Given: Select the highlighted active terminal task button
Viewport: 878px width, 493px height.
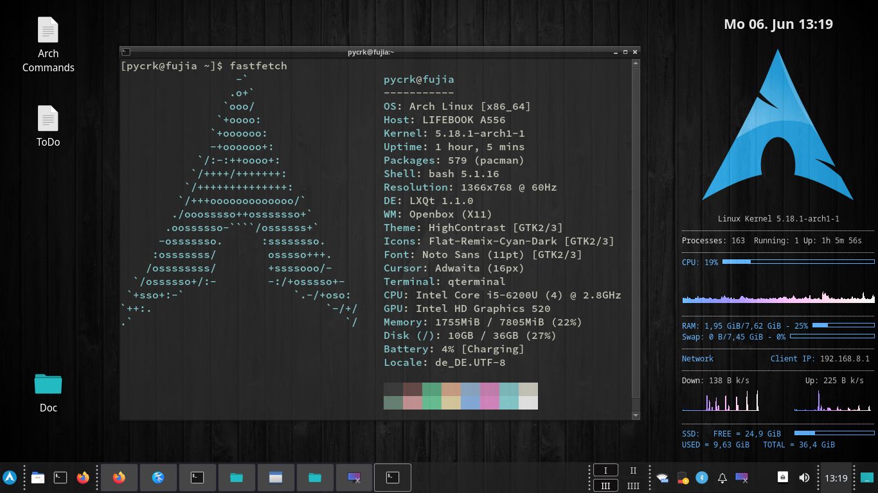Looking at the screenshot, I should pyautogui.click(x=393, y=478).
